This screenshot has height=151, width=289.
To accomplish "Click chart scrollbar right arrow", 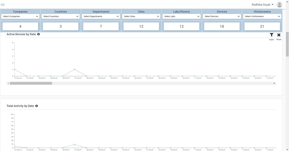I will point(274,84).
